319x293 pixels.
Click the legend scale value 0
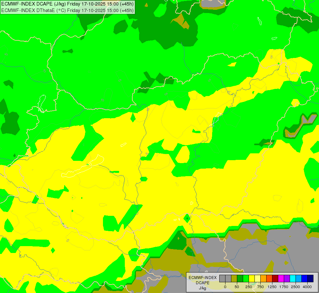pos(225,287)
